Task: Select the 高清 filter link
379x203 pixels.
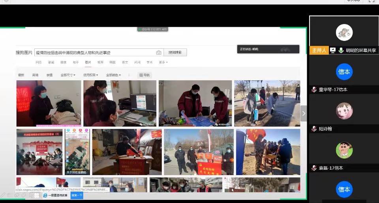Action: [x=35, y=75]
